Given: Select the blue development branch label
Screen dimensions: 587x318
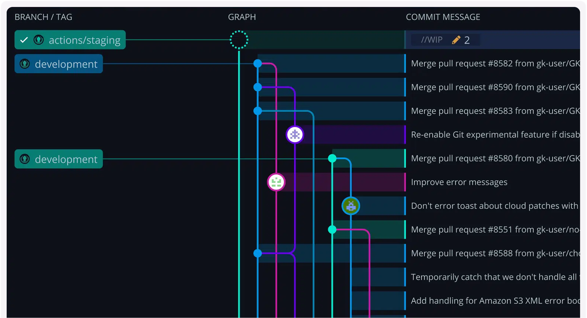Looking at the screenshot, I should point(59,64).
